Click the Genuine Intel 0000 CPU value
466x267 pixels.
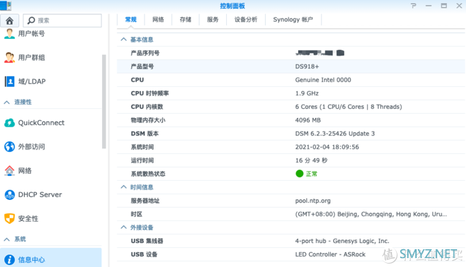[323, 80]
